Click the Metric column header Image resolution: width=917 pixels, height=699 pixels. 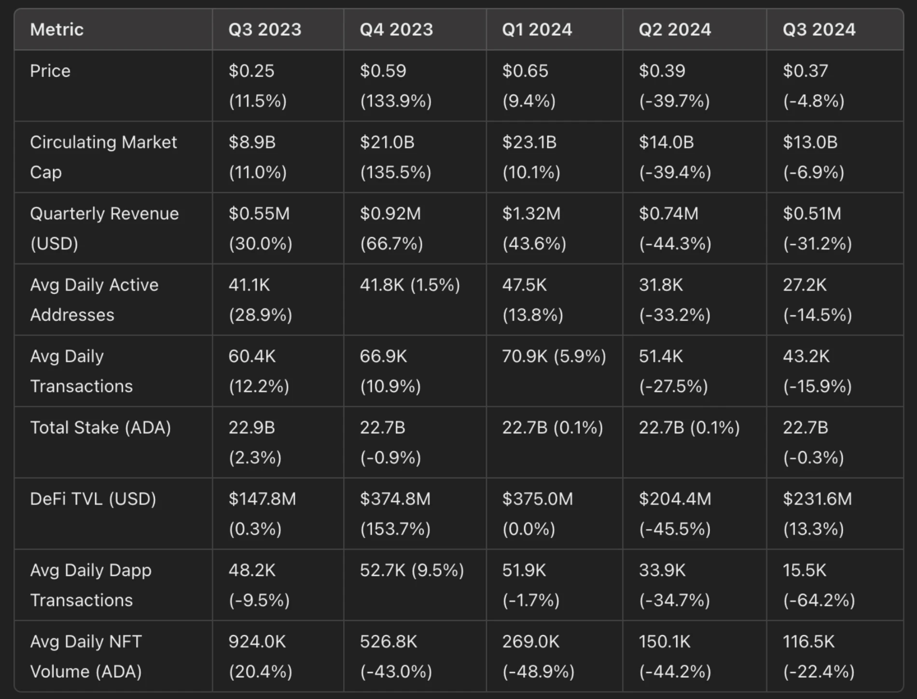tap(57, 29)
